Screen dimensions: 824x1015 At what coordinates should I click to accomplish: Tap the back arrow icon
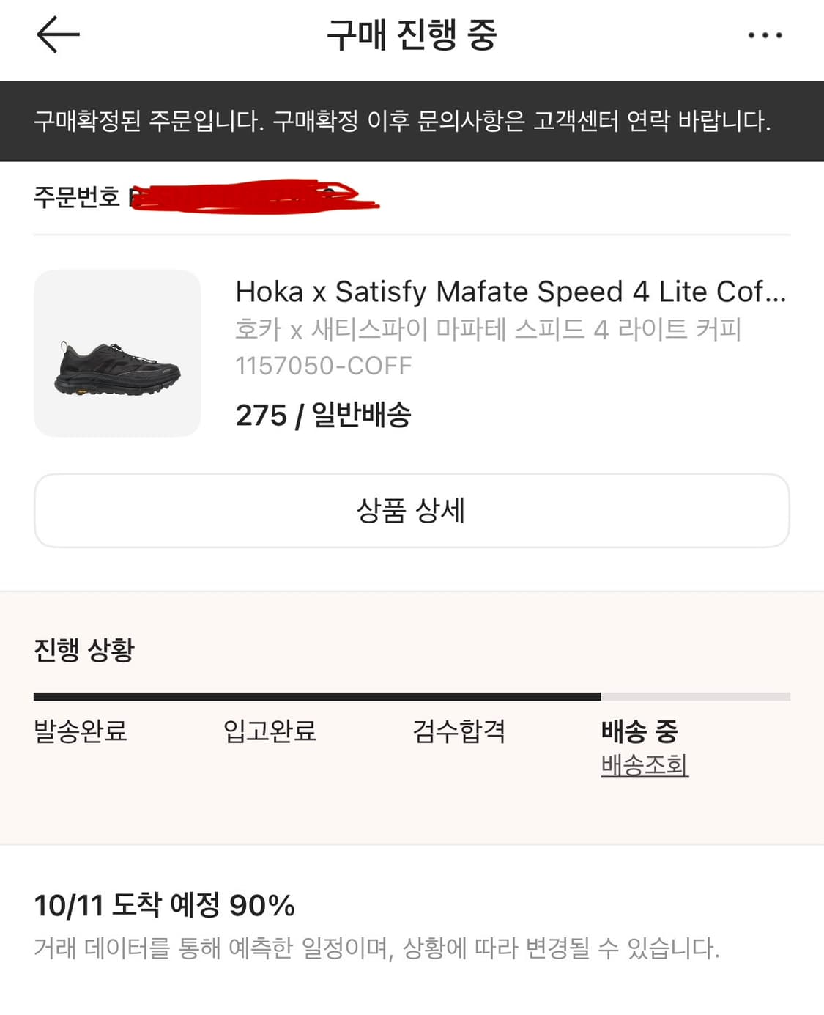point(58,34)
